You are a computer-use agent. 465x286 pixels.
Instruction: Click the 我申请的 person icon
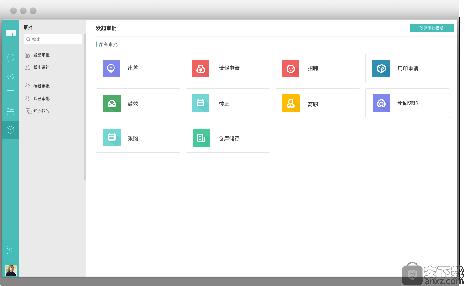(x=28, y=67)
